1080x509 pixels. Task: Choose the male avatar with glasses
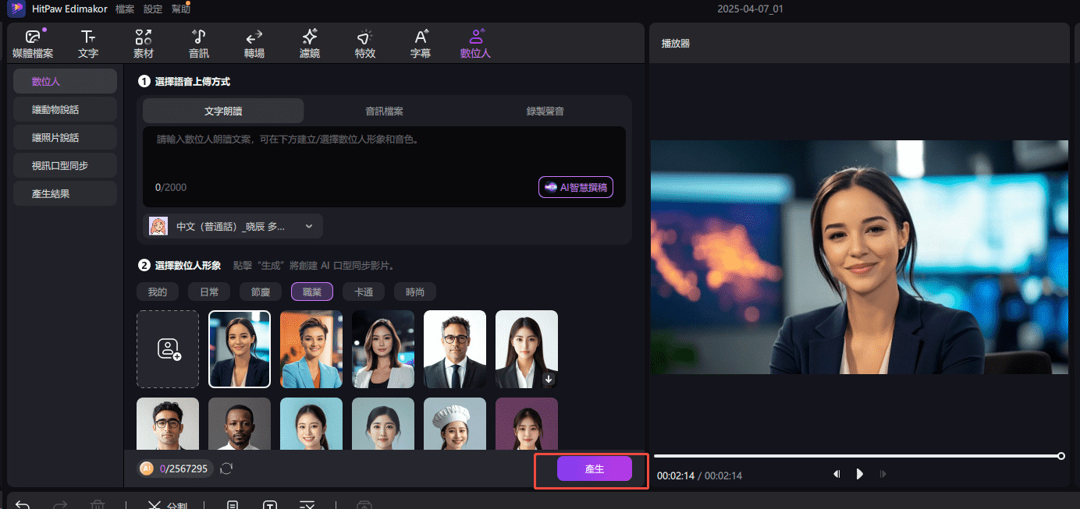pos(454,348)
